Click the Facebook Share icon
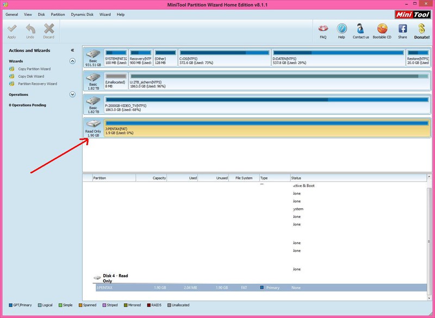 click(402, 29)
